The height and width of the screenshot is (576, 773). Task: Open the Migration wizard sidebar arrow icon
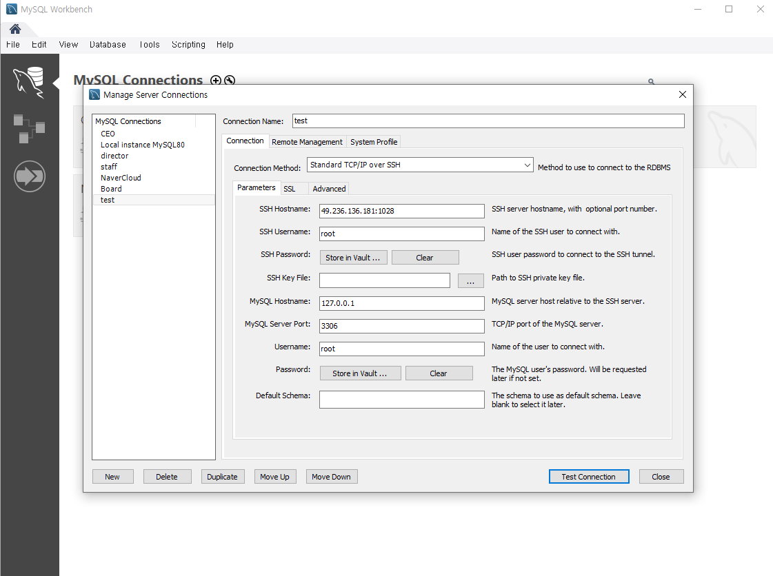[30, 176]
